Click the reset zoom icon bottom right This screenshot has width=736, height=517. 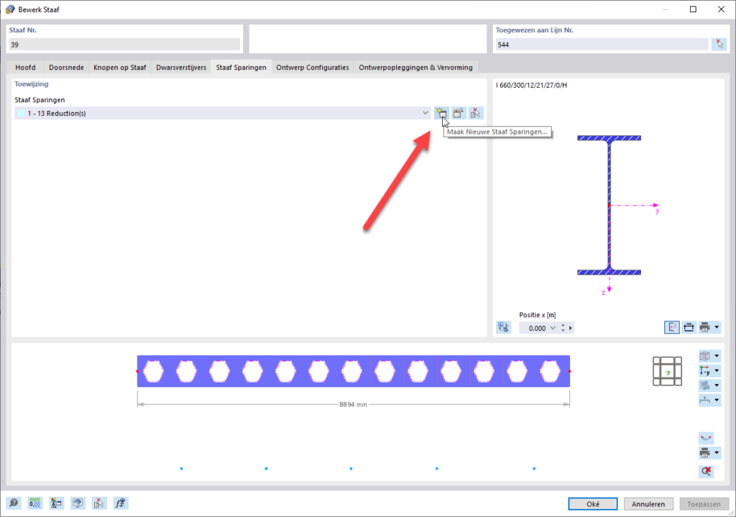point(706,471)
